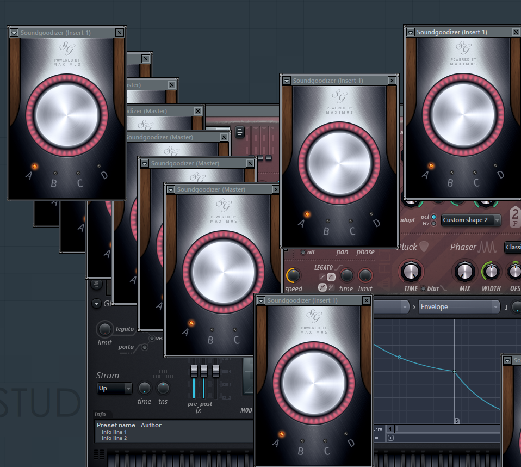
Task: Open options menu arrow of top-left Soundgoodizer window
Action: point(14,33)
